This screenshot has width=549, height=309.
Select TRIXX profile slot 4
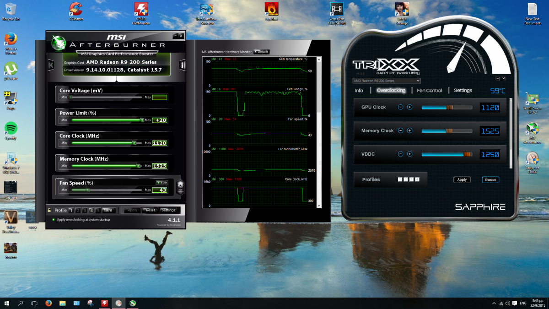click(x=417, y=179)
